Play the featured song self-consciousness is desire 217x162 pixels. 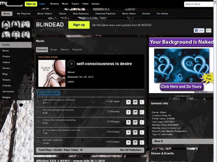(71, 64)
